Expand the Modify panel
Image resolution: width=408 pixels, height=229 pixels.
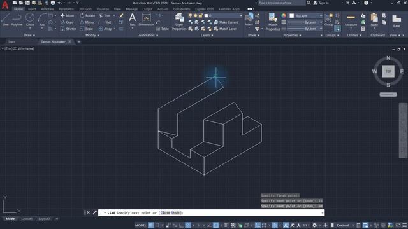click(92, 35)
